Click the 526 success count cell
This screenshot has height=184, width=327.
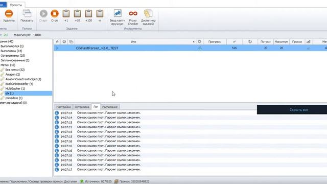(x=234, y=48)
